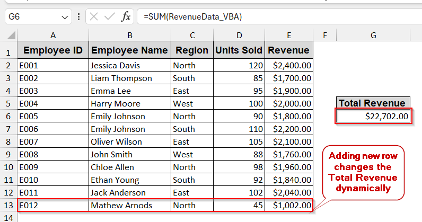Click the Cancel X icon in formula bar

coord(94,17)
